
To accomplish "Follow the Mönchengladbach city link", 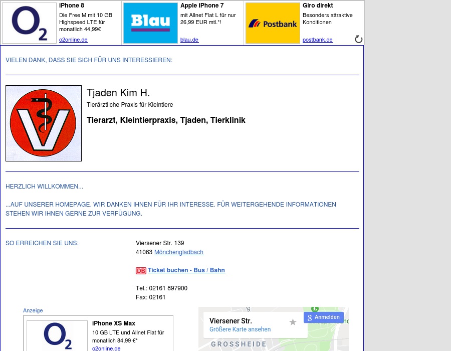I will (179, 252).
